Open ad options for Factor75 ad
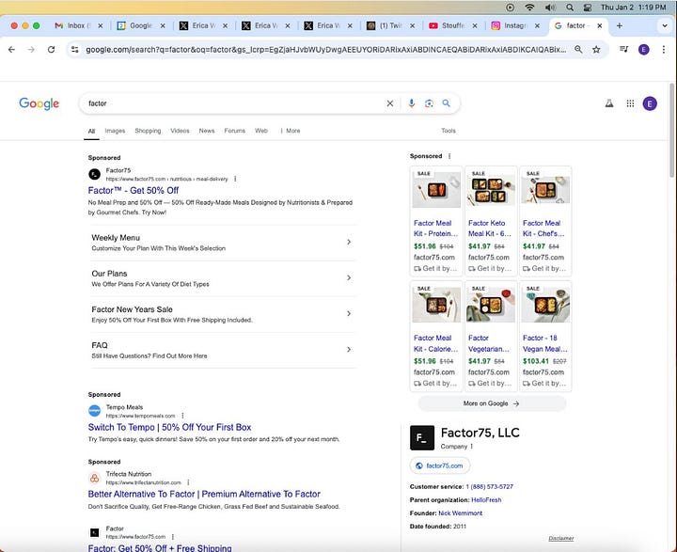Viewport: 677px width, 552px height. (x=235, y=179)
